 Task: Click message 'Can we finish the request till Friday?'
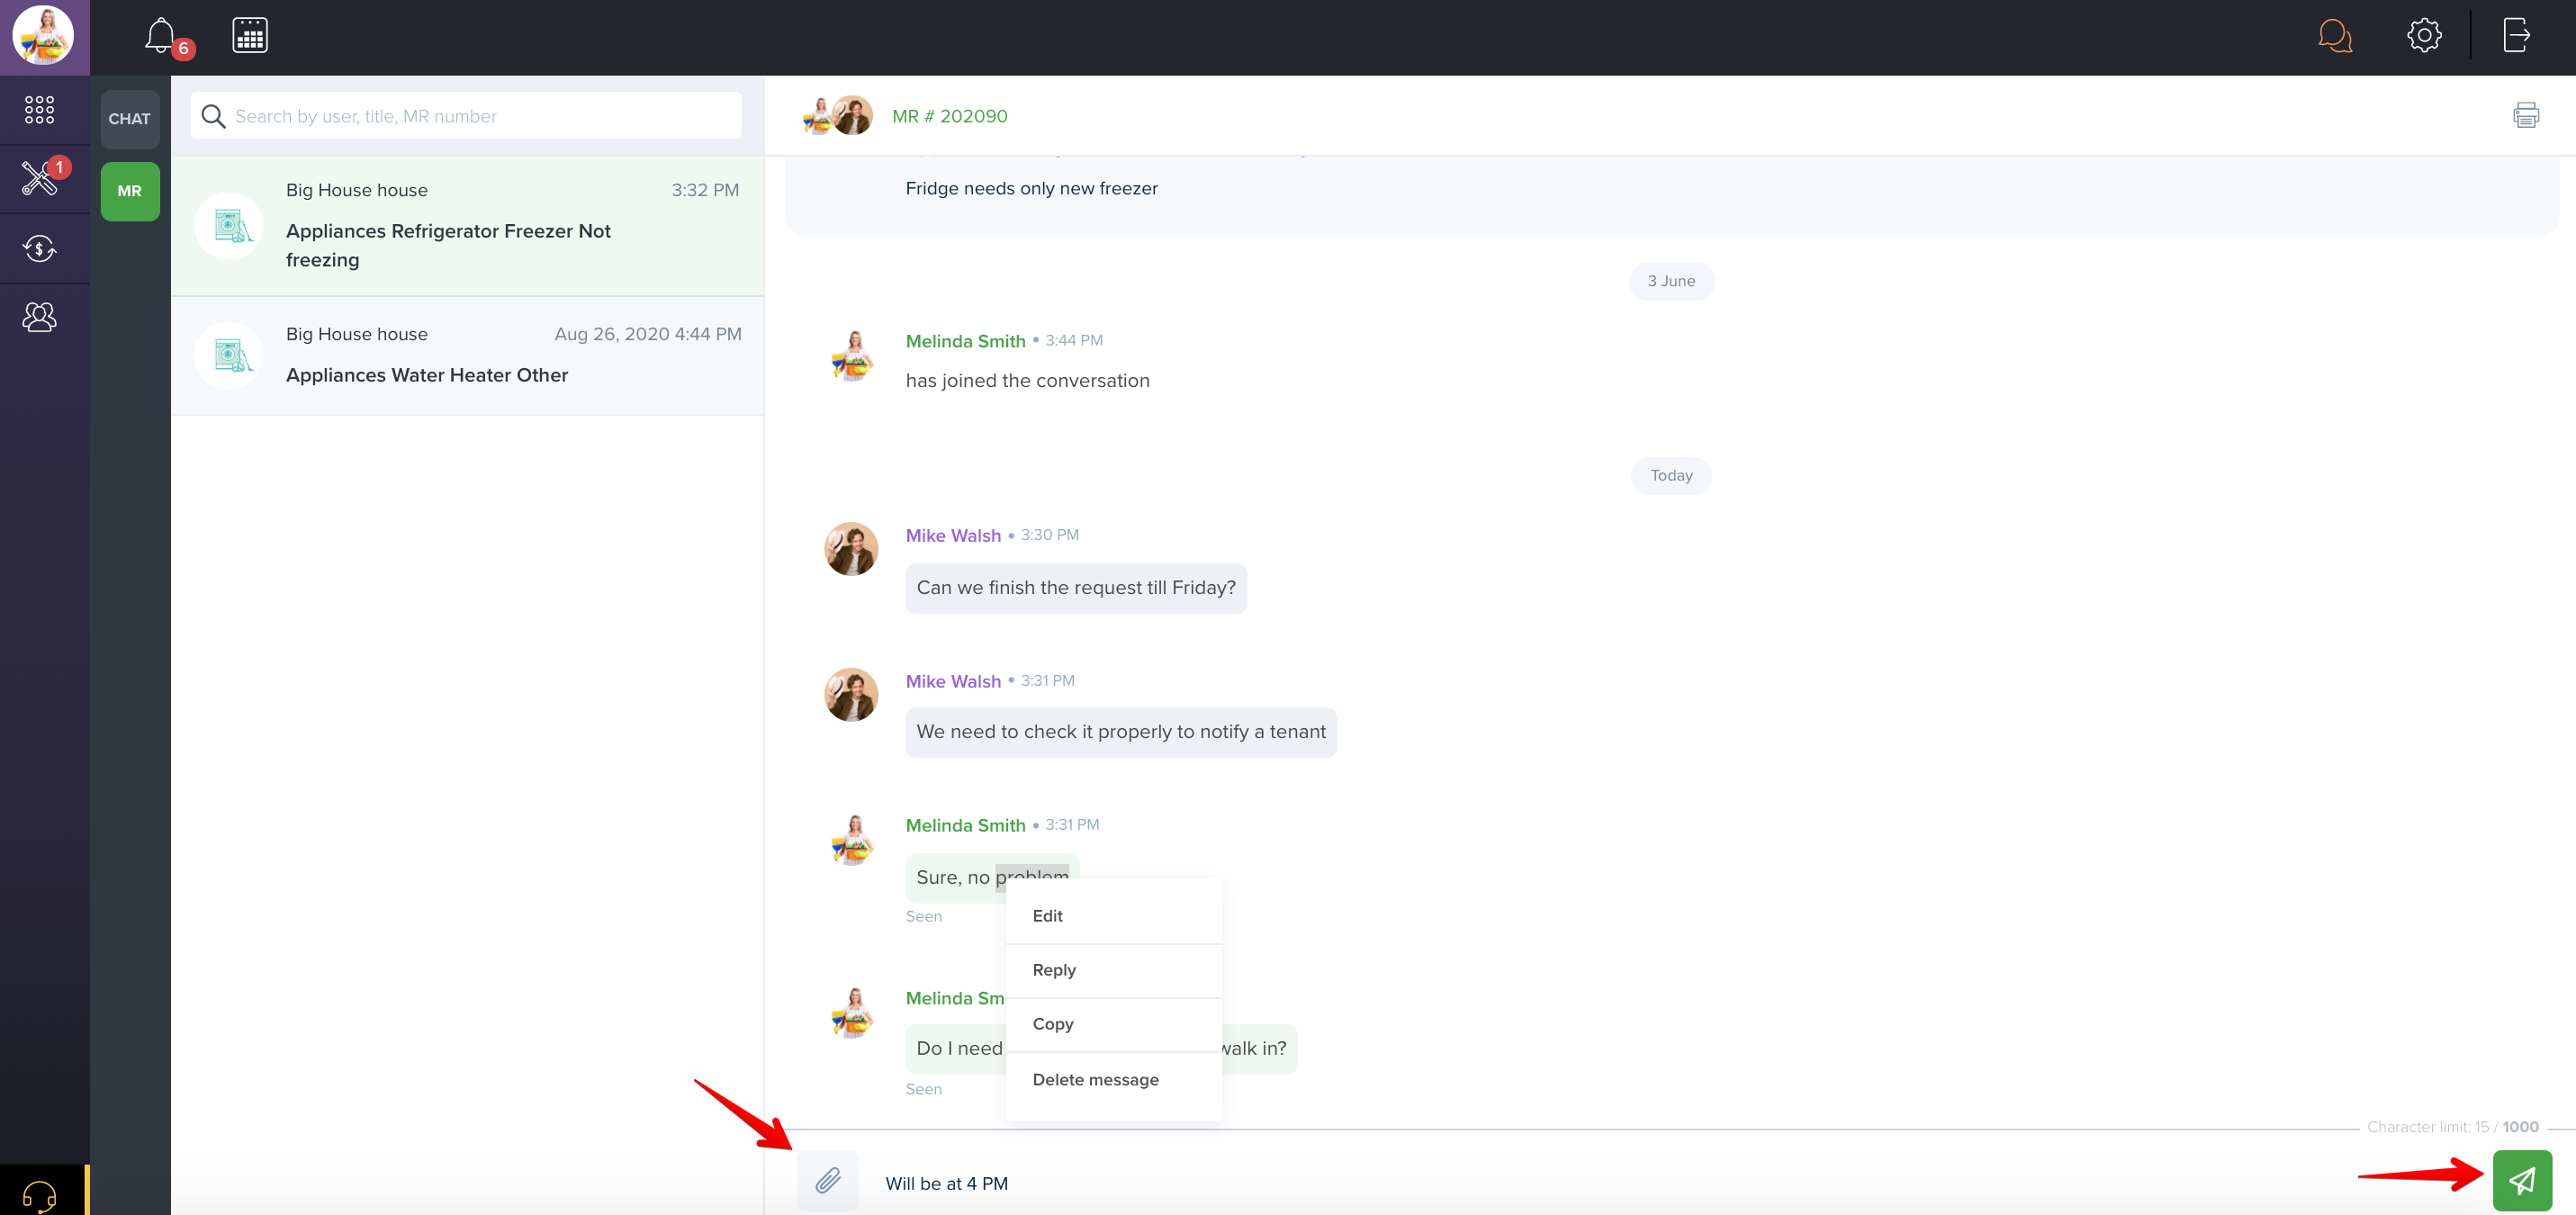click(1076, 588)
